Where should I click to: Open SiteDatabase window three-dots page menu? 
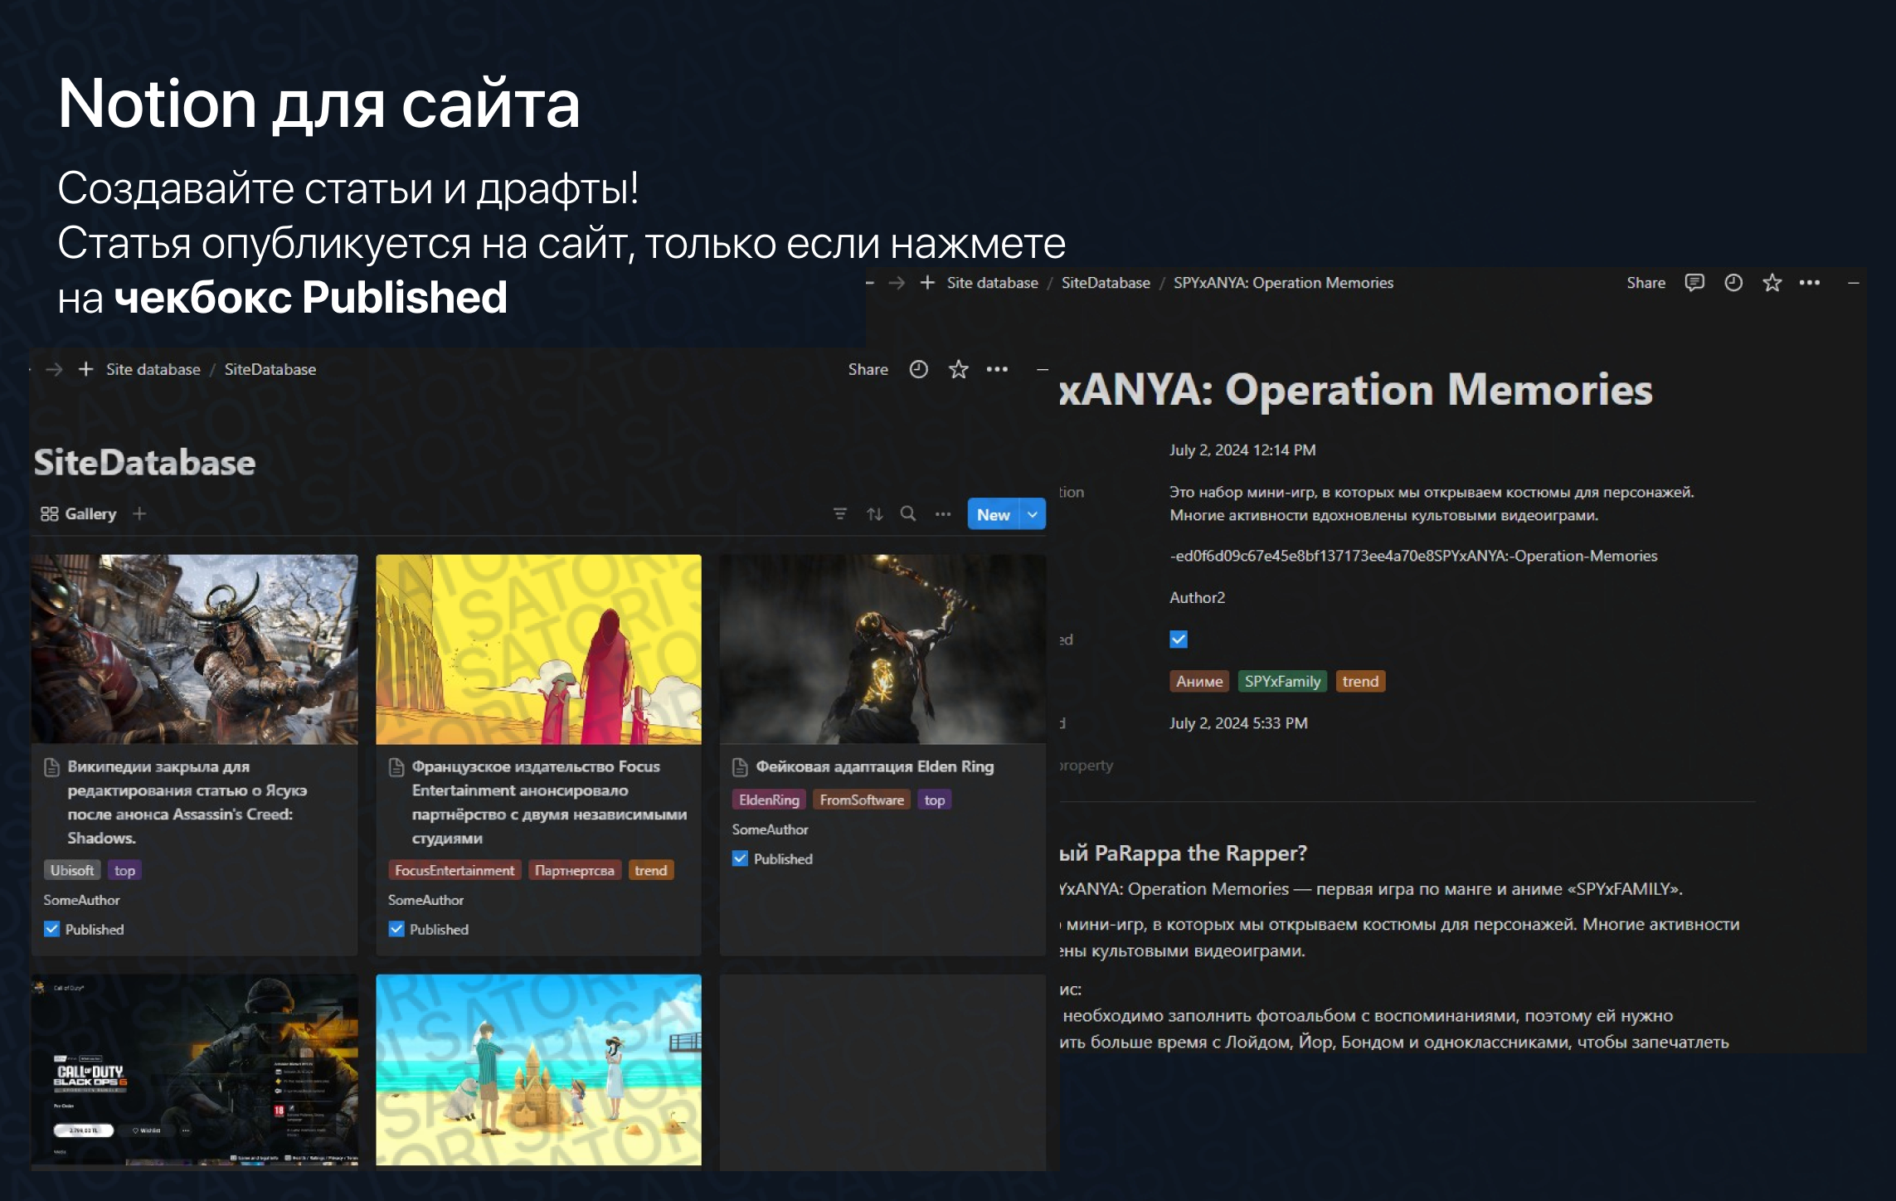pyautogui.click(x=997, y=370)
